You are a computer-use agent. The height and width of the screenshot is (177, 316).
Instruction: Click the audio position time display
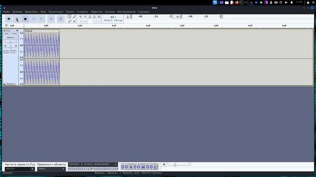click(139, 167)
